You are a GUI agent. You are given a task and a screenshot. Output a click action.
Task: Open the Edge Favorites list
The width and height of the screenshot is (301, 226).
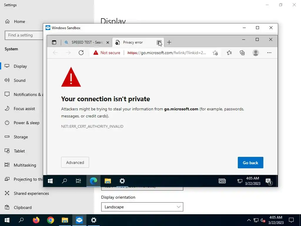tap(229, 53)
